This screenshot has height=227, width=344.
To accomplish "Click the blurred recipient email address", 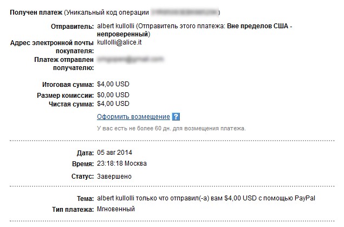I will coord(129,59).
